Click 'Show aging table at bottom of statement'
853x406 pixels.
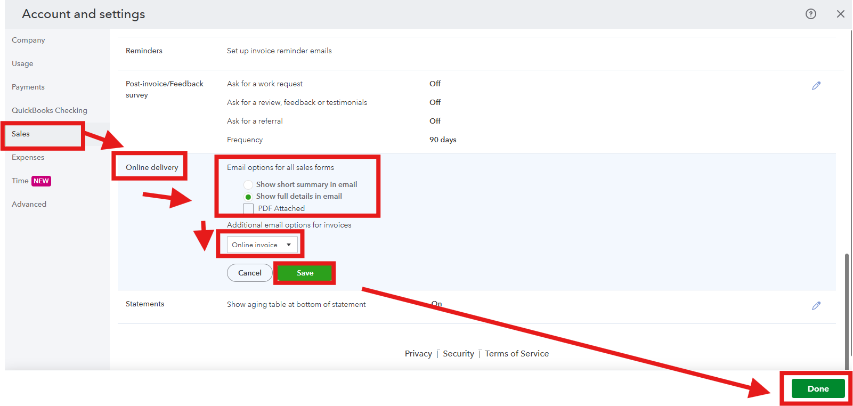tap(296, 304)
